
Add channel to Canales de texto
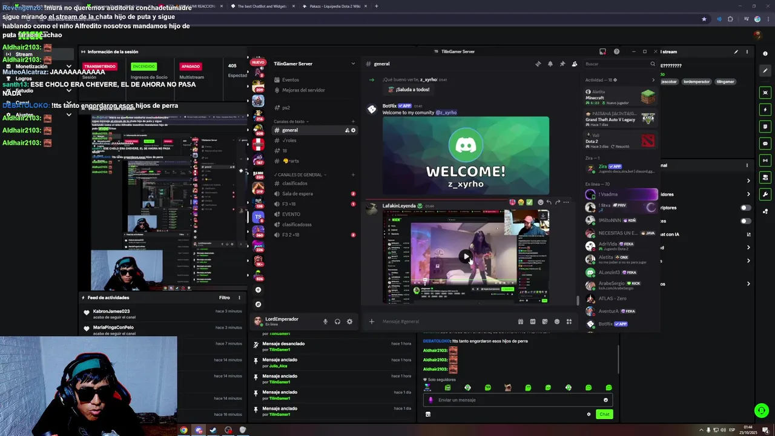point(353,122)
